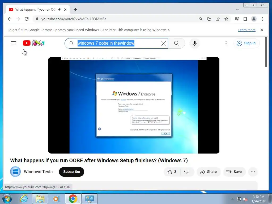
Task: Like the video with thumbs up
Action: click(x=172, y=172)
